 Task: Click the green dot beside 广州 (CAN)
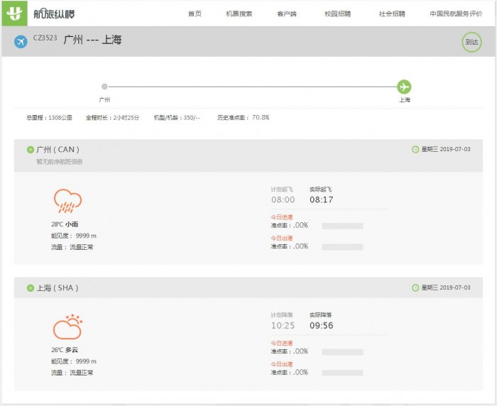click(x=30, y=150)
